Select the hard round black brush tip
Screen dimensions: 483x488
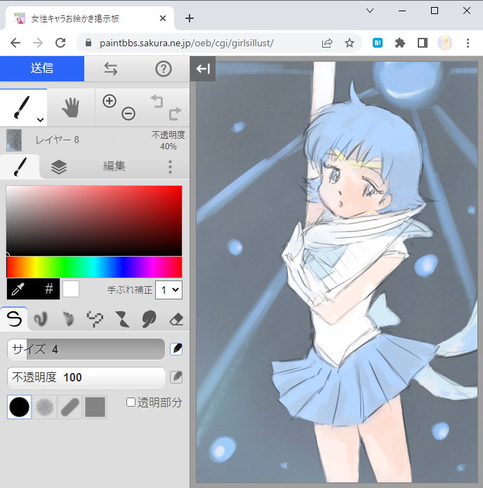pyautogui.click(x=20, y=407)
